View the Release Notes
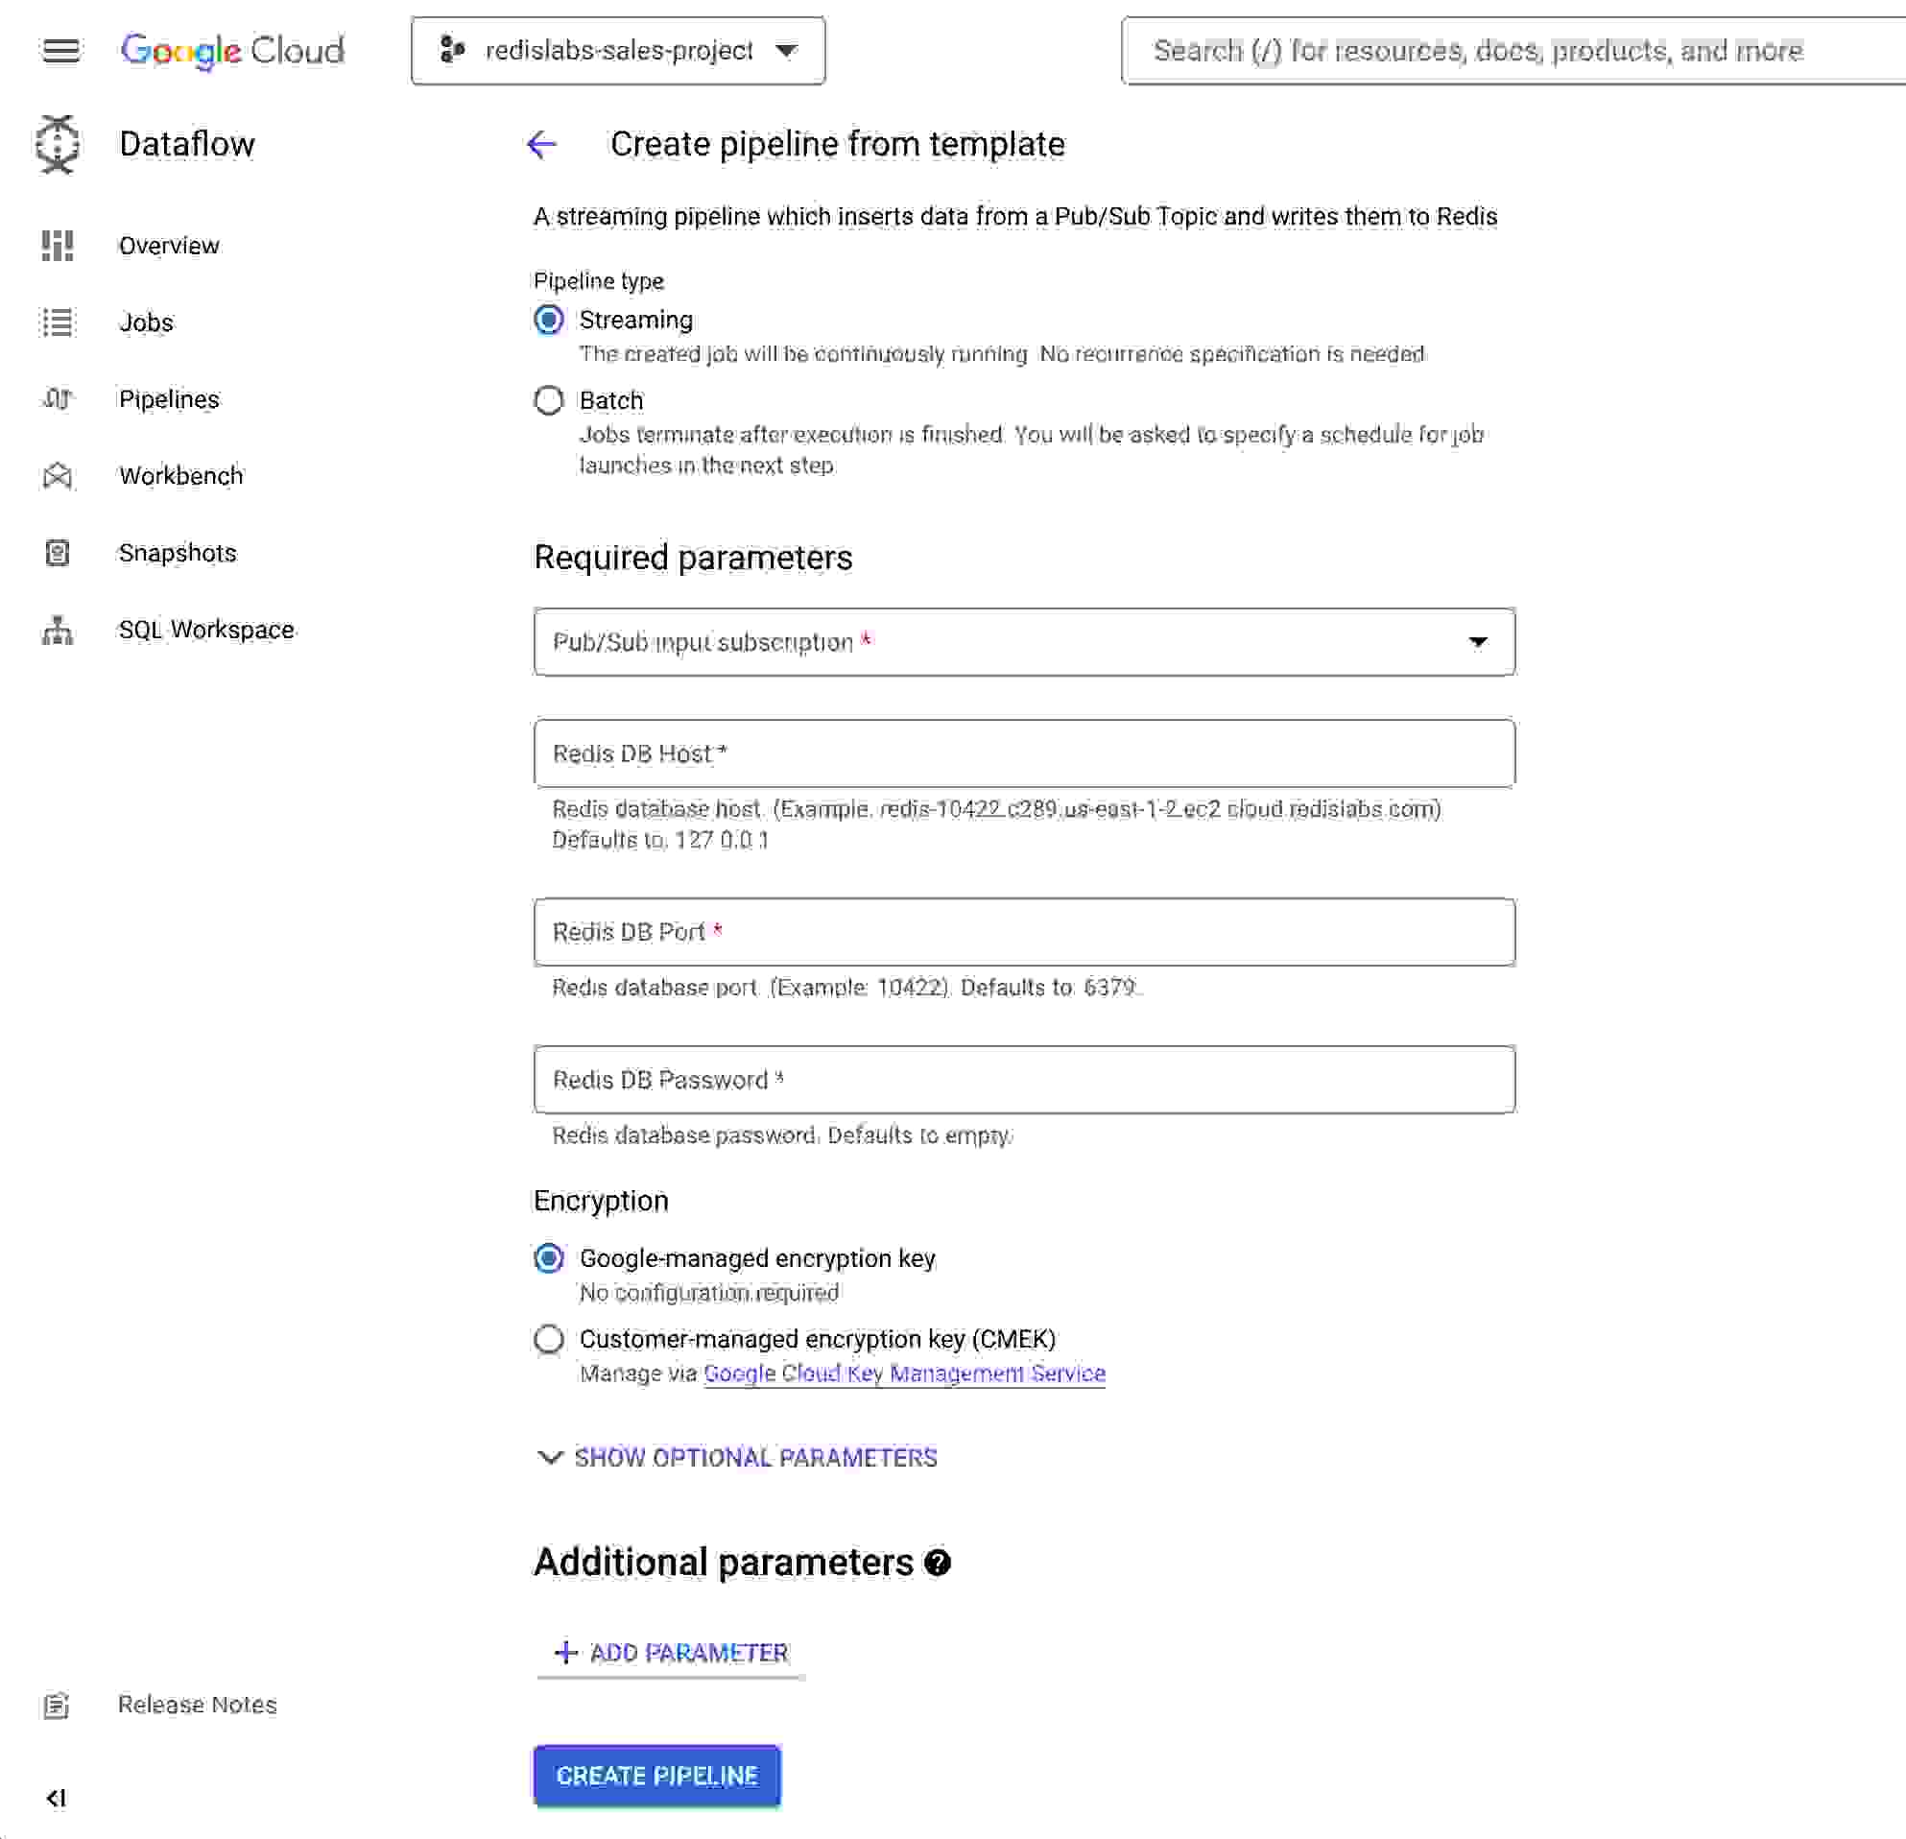 tap(197, 1705)
